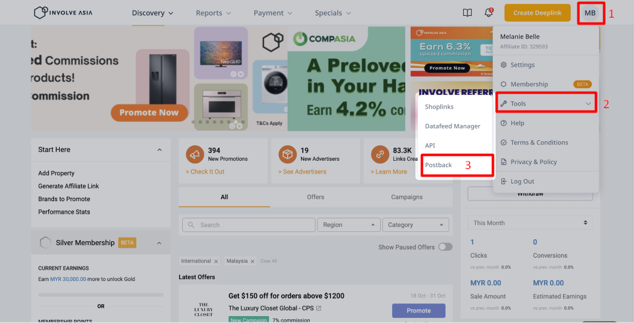The width and height of the screenshot is (634, 323).
Task: Collapse the Start Here panel
Action: coord(160,150)
